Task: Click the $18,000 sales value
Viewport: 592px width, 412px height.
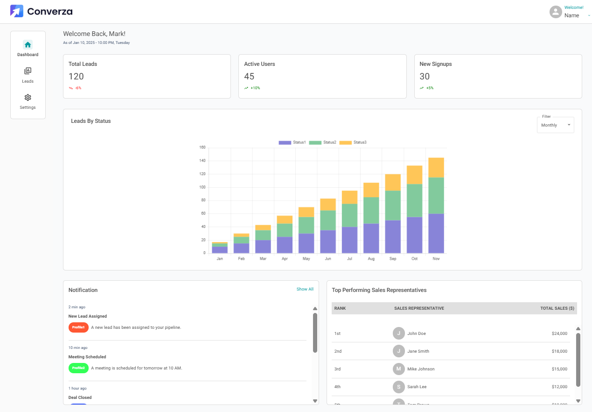Action: pos(559,351)
